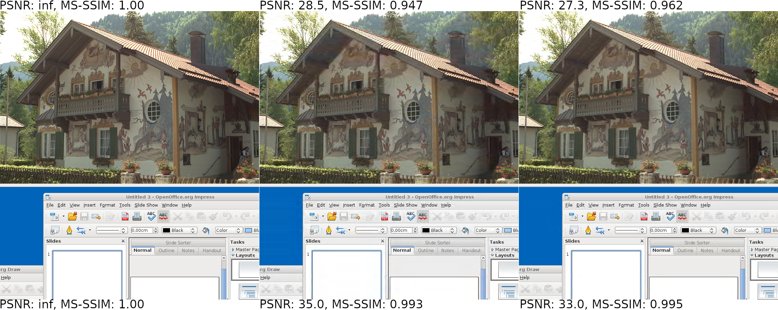Open the Color area style dropdown, PSNR inf panel
The height and width of the screenshot is (310, 778).
229,230
